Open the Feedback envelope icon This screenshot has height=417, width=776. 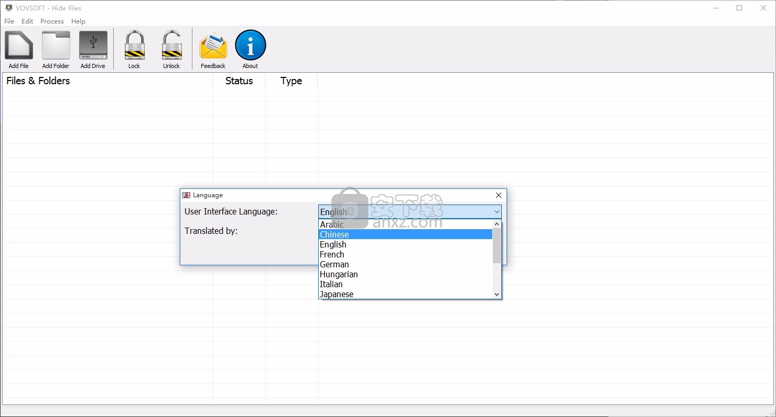click(213, 46)
